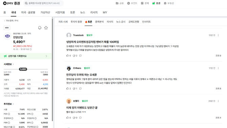Click the 5,490 marker on 52-week range

click(23, 69)
